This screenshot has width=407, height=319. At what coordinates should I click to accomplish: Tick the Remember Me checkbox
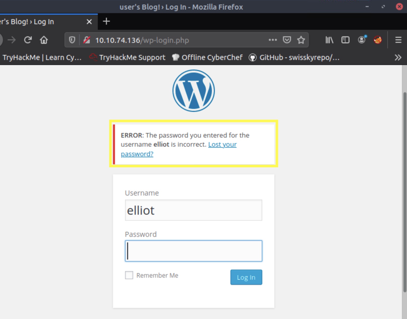click(x=129, y=275)
